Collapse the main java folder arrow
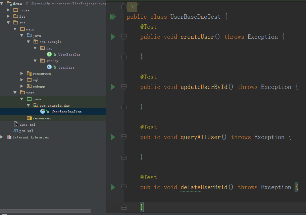Image resolution: width=306 pixels, height=215 pixels. click(x=22, y=35)
